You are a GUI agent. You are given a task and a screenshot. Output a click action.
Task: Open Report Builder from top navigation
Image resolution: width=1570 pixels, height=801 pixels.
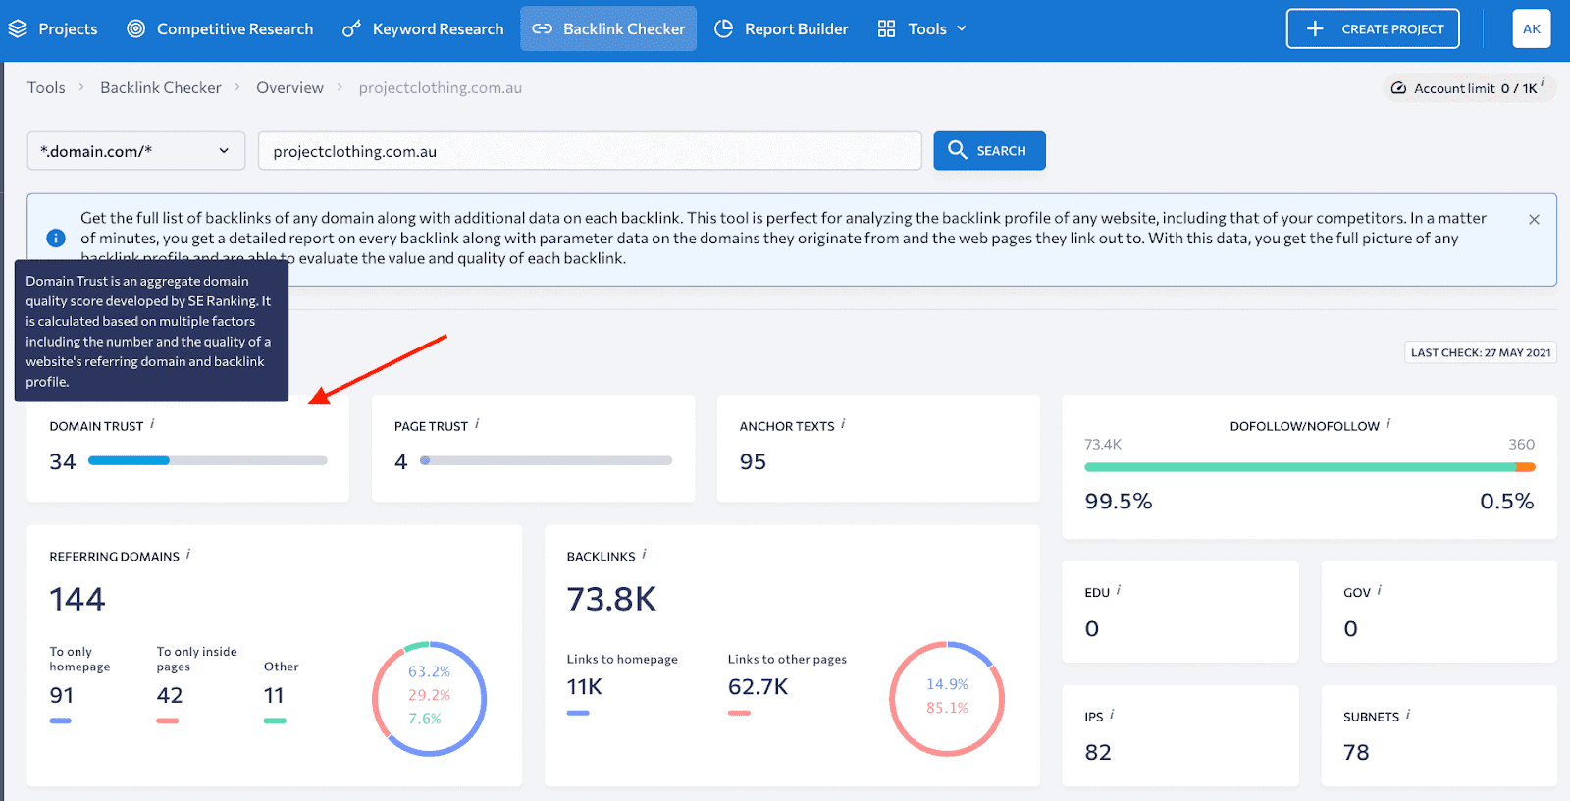781,29
